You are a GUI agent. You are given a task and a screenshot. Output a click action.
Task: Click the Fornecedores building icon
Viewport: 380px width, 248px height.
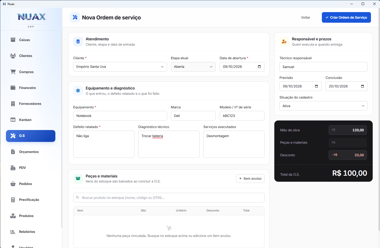[13, 104]
